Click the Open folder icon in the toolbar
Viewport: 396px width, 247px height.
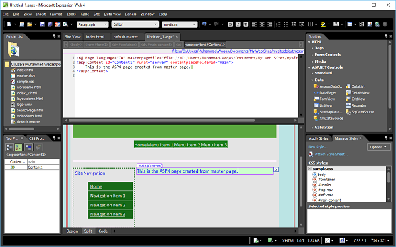(30, 24)
